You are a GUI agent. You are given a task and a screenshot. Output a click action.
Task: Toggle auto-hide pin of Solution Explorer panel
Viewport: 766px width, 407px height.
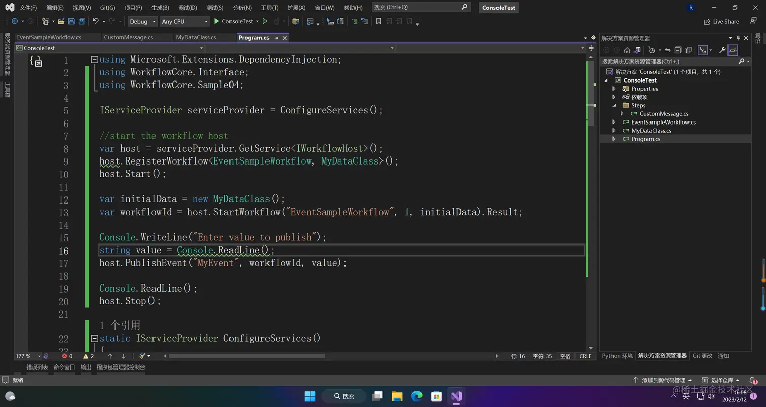738,38
